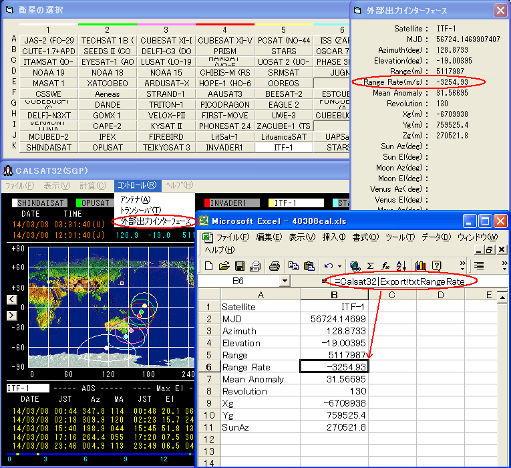511x468 pixels.
Task: Click the ITF-1 field above the AOS table
Action: [27, 388]
